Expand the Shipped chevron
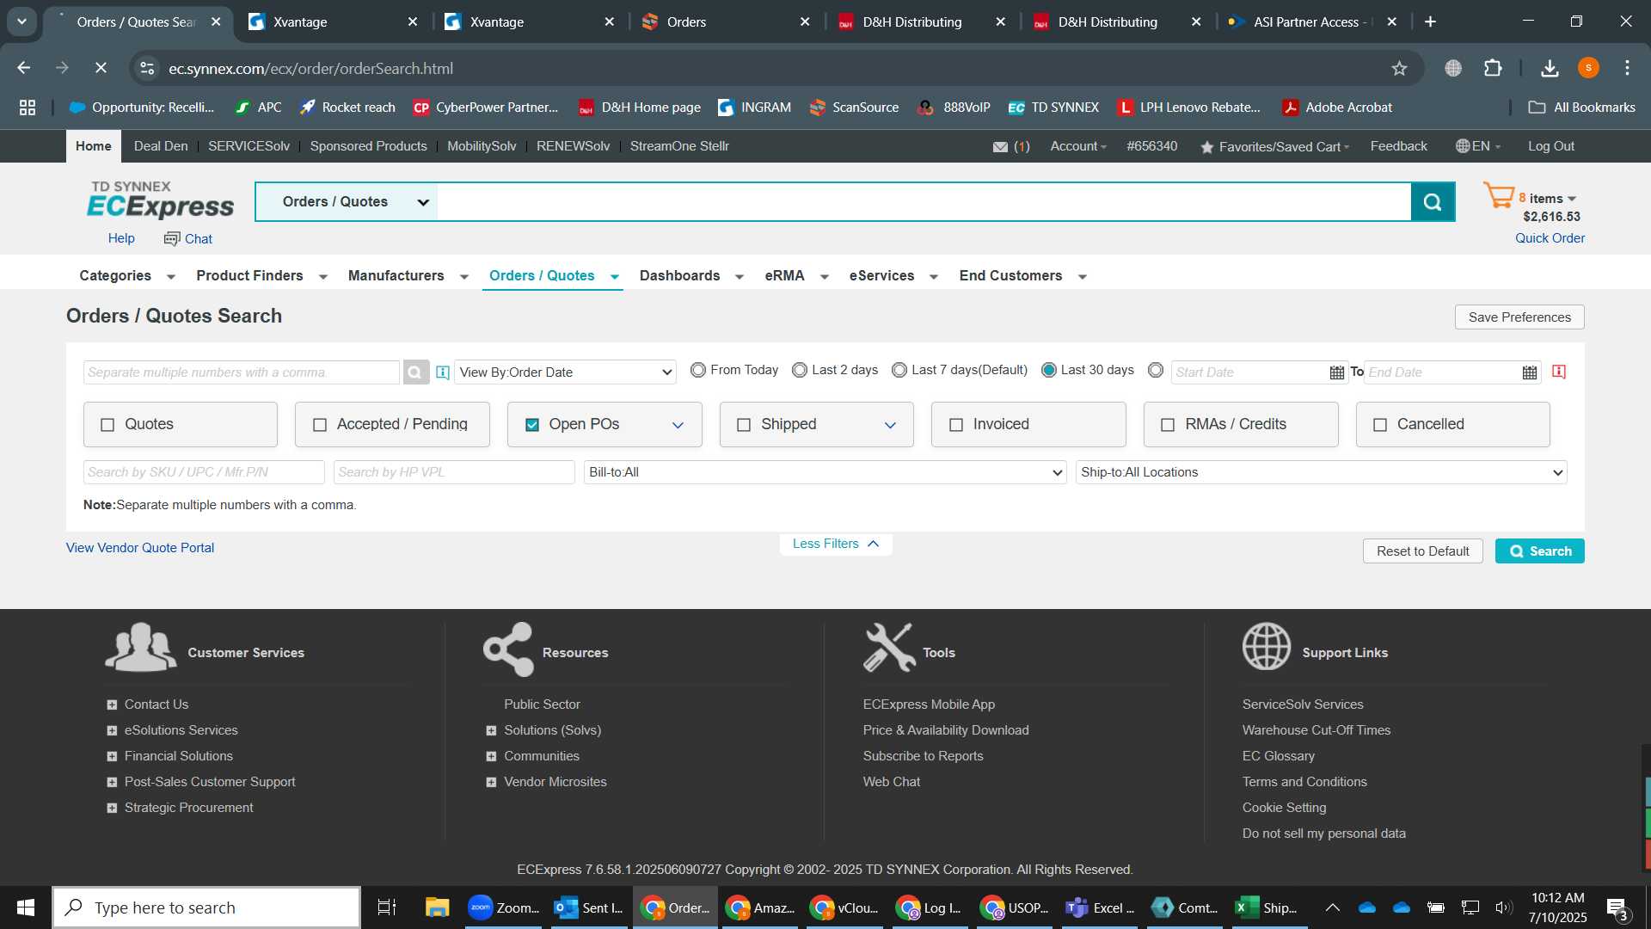 890,425
